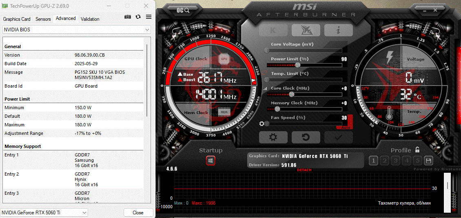This screenshot has height=218, width=461.
Task: Close the MSI Afterburner window
Action: click(435, 10)
